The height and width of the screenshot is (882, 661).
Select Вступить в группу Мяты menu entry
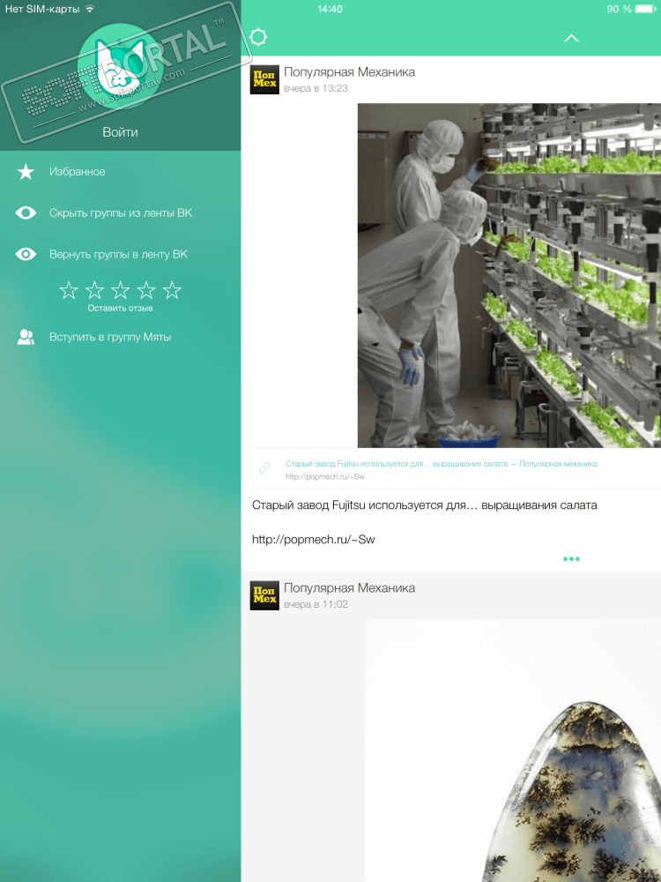pyautogui.click(x=120, y=337)
